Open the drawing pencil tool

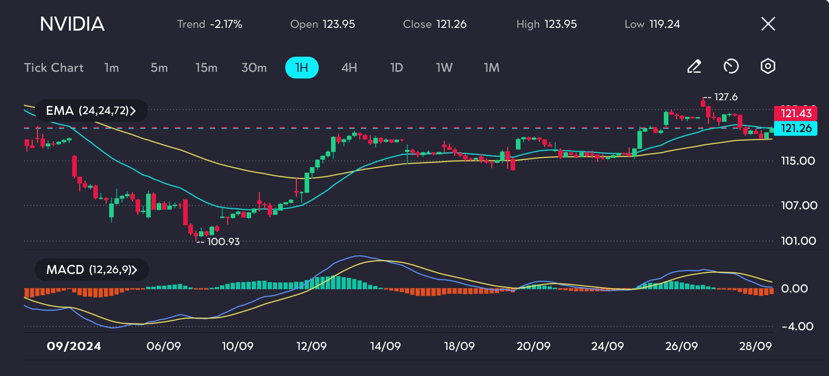694,67
